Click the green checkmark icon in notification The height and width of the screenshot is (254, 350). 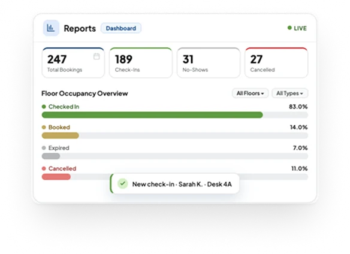122,184
